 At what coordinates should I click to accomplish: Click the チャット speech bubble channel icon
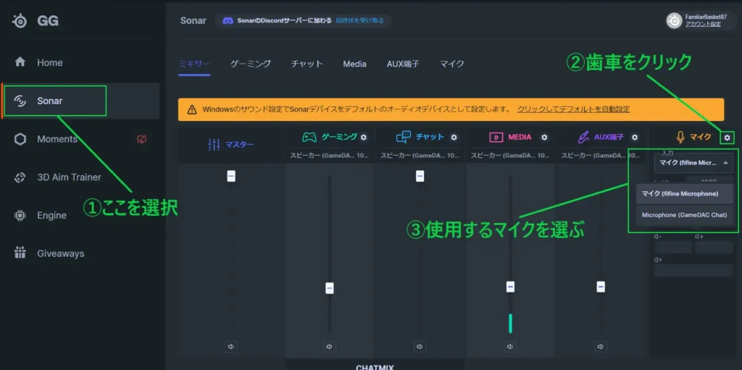(x=403, y=138)
